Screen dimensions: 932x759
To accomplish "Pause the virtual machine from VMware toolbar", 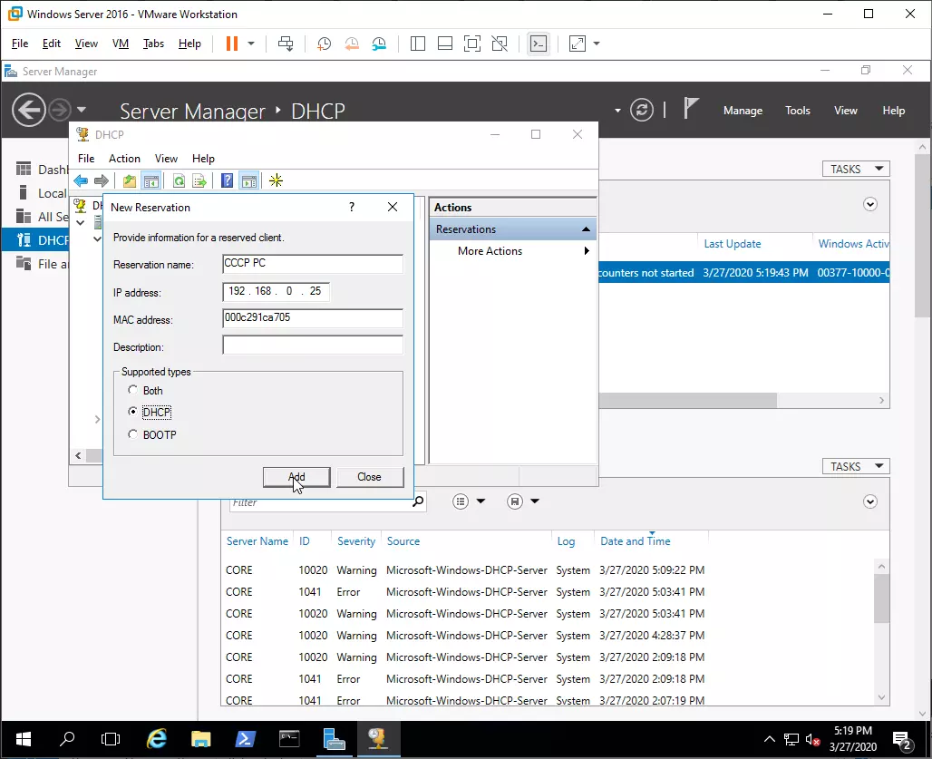I will (x=232, y=44).
